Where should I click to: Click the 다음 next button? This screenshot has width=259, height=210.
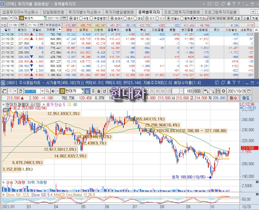[x=246, y=18]
